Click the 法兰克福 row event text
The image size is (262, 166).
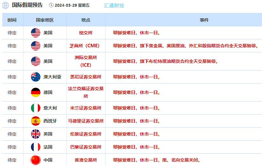point(137,92)
